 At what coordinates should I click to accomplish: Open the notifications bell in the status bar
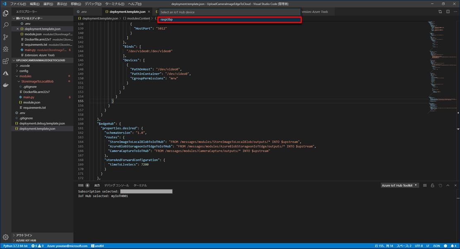(451, 246)
